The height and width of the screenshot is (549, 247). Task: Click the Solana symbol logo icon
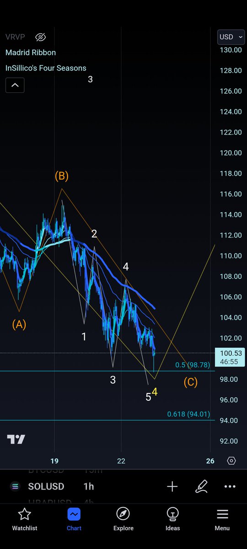[16, 487]
